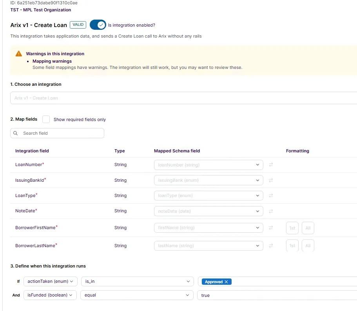Click the LoanNumber integration field label
Screen dimensions: 357x311
(x=29, y=165)
